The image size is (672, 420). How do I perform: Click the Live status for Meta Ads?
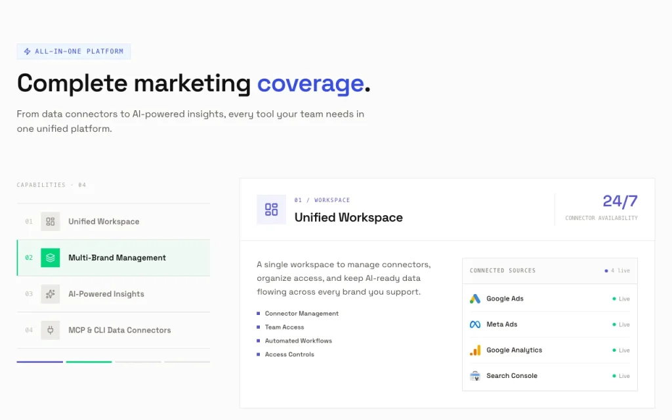point(621,324)
